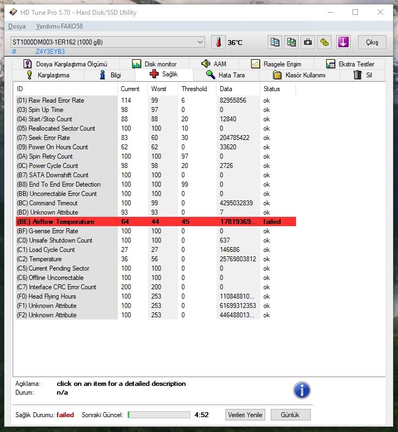Click the Status column header
The height and width of the screenshot is (432, 398).
[x=278, y=89]
